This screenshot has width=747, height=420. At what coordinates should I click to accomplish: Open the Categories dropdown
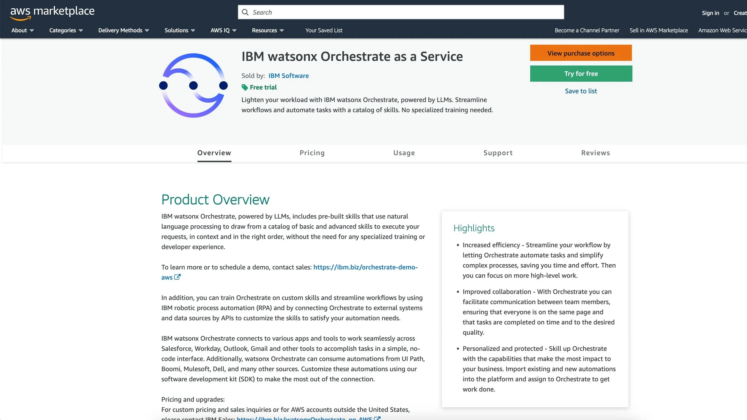(66, 30)
